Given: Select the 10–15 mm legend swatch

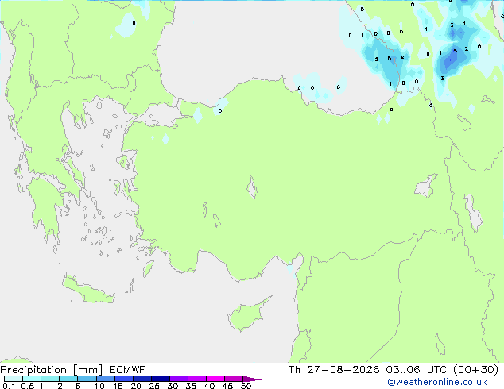Looking at the screenshot, I should pos(105,379).
